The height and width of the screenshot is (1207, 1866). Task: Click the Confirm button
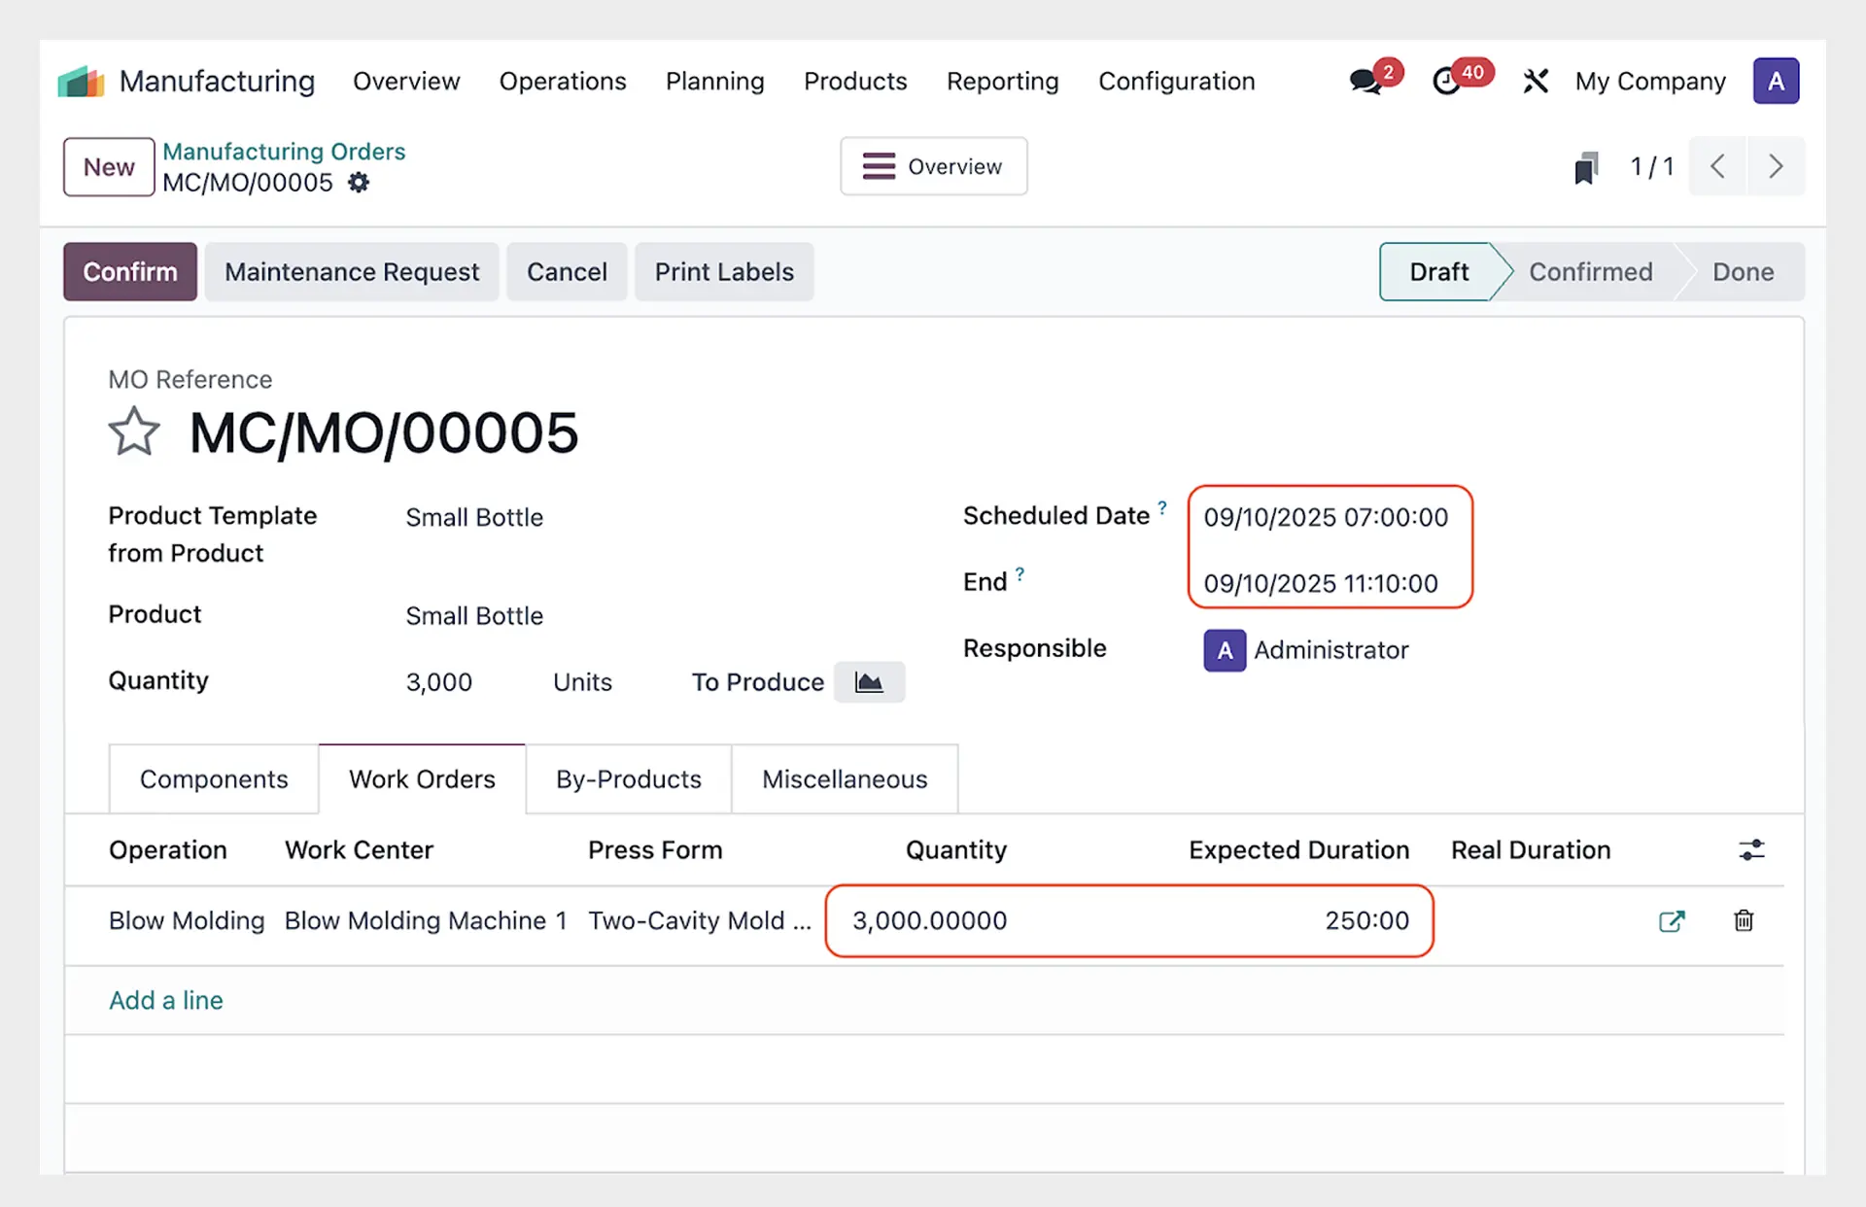[x=130, y=272]
